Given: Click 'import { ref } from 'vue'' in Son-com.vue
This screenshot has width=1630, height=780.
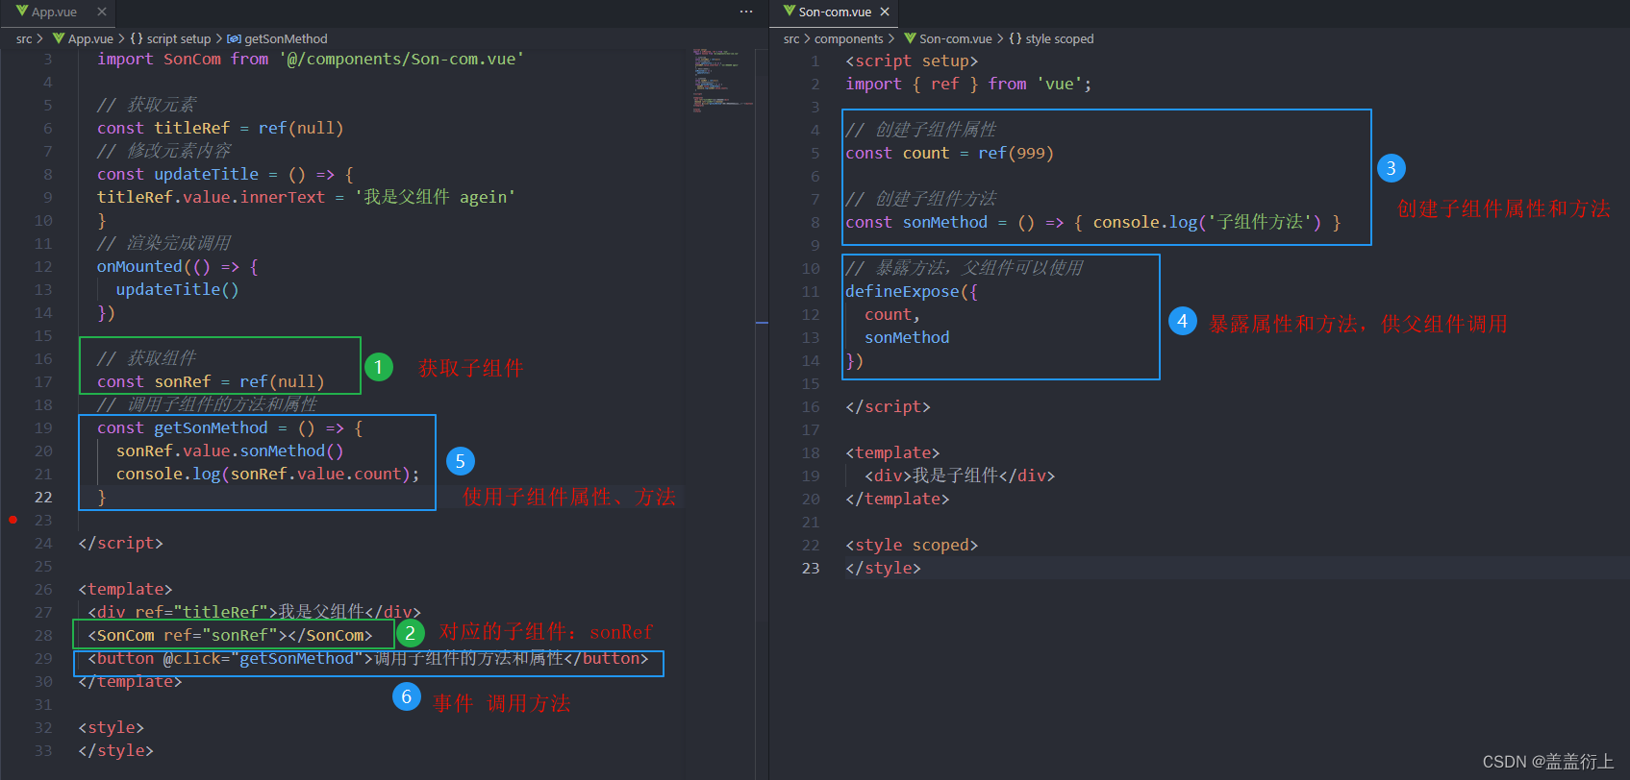Looking at the screenshot, I should tap(968, 84).
